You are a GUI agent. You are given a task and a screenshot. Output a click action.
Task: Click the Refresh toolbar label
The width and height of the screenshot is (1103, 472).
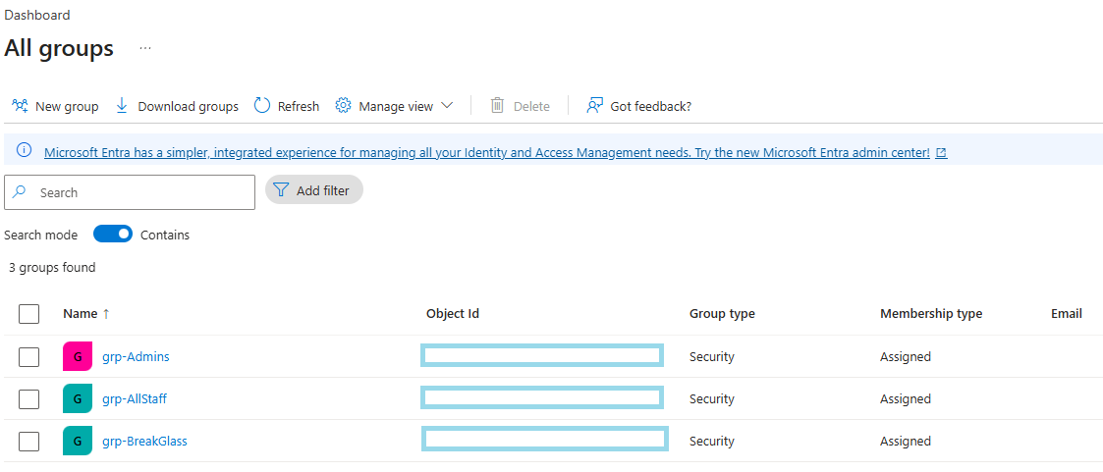(299, 106)
